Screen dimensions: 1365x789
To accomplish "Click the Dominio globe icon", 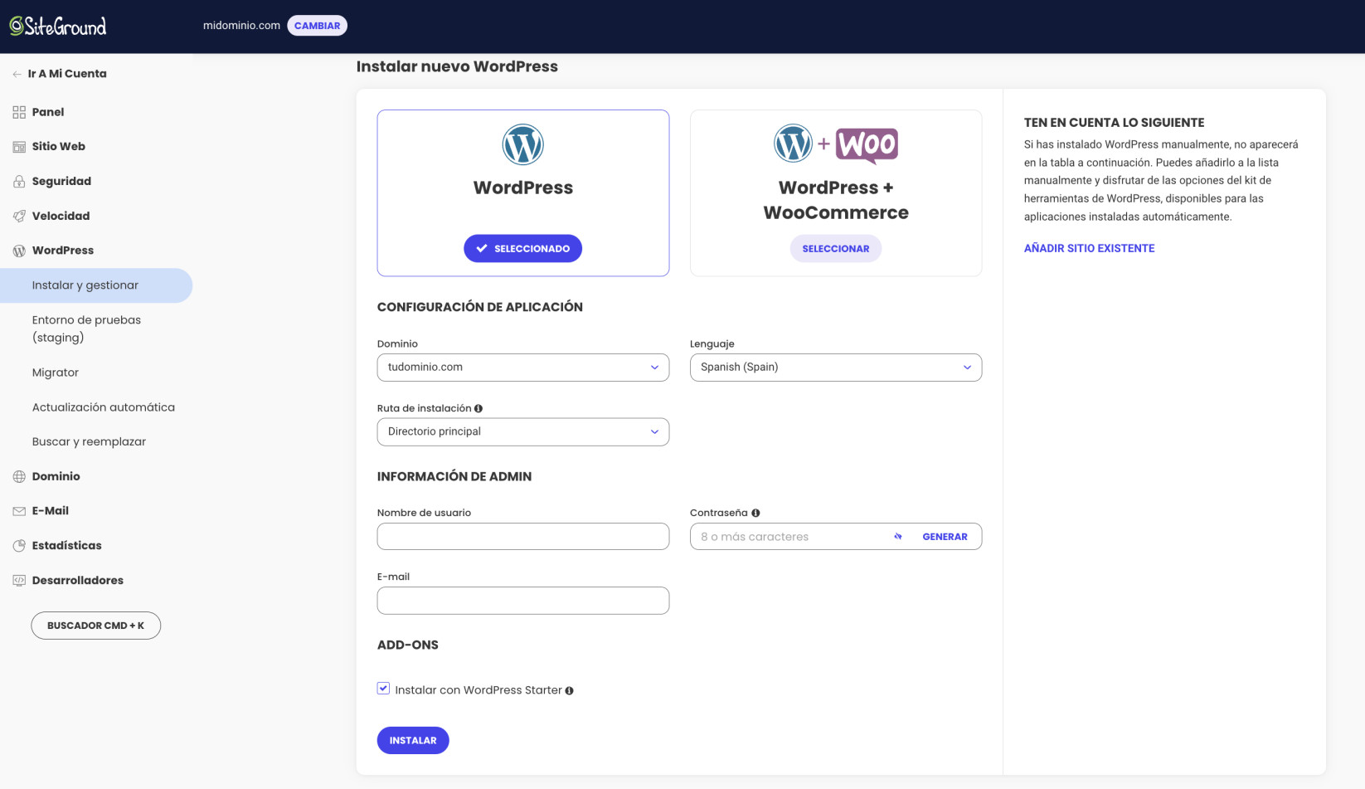I will tap(19, 476).
